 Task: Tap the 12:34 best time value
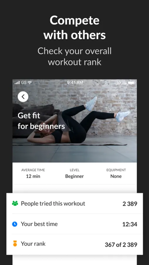coord(130,224)
